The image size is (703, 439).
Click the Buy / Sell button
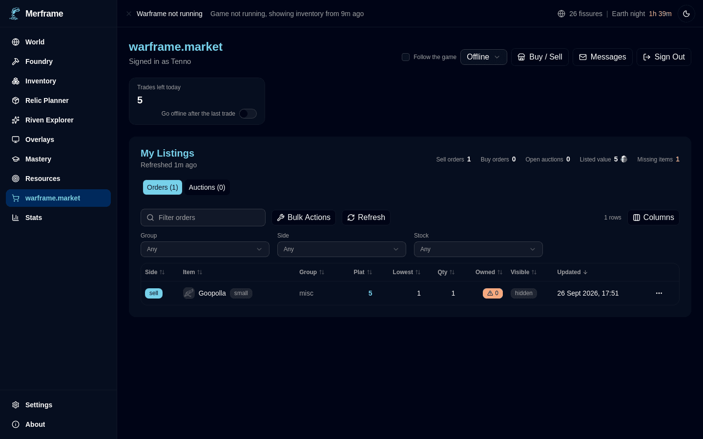tap(540, 57)
